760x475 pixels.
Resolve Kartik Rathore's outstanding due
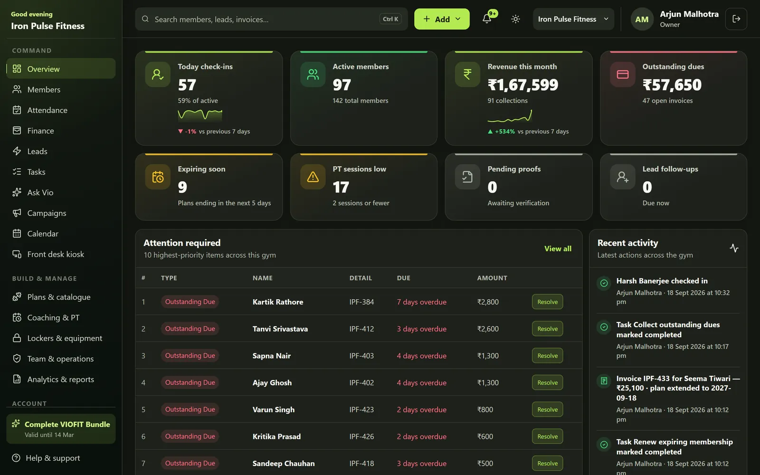click(547, 302)
